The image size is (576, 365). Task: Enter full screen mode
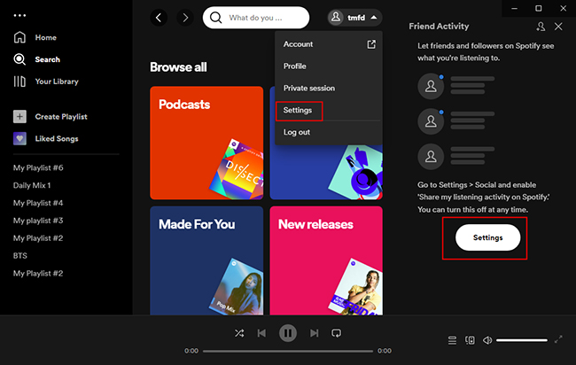coord(558,339)
